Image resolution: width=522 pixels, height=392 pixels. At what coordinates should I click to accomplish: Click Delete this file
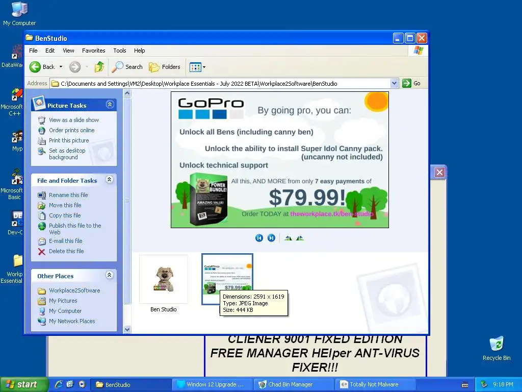[x=66, y=251]
